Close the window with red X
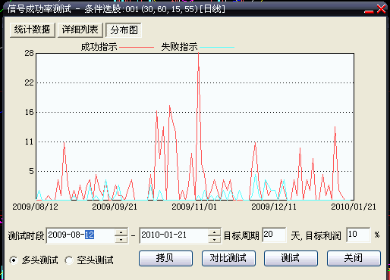 pos(381,9)
